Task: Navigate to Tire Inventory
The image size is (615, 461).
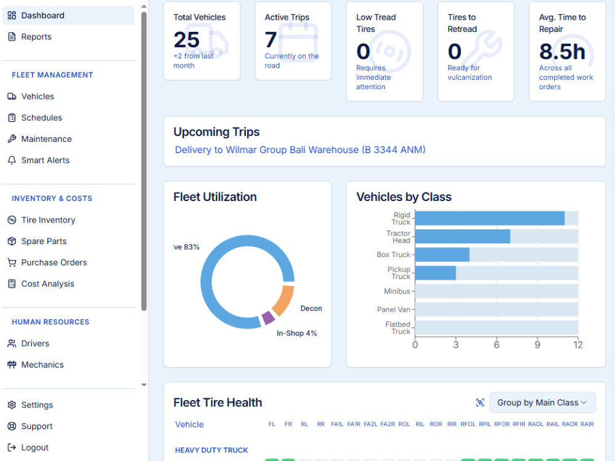Action: 68,220
